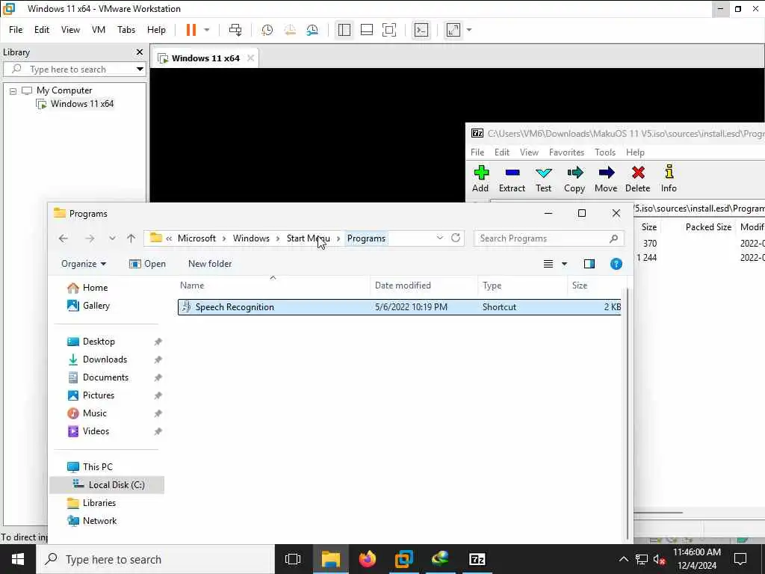Click New folder button
Screen dimensions: 765x574
pyautogui.click(x=210, y=264)
